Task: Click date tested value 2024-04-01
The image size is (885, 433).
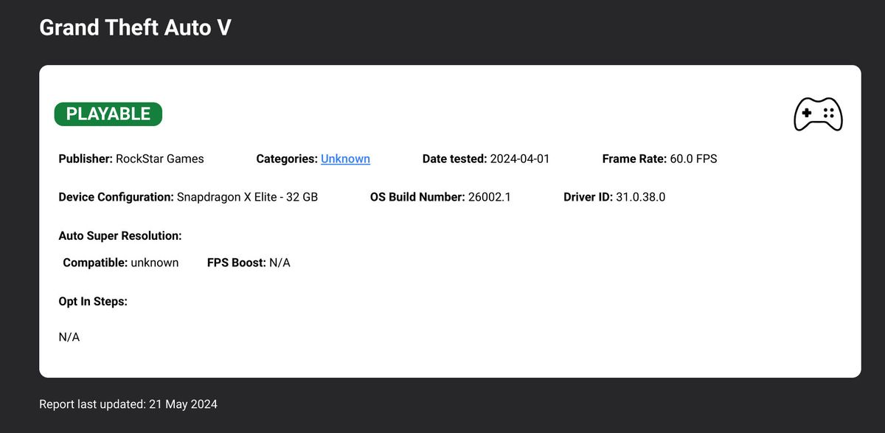Action: point(520,159)
